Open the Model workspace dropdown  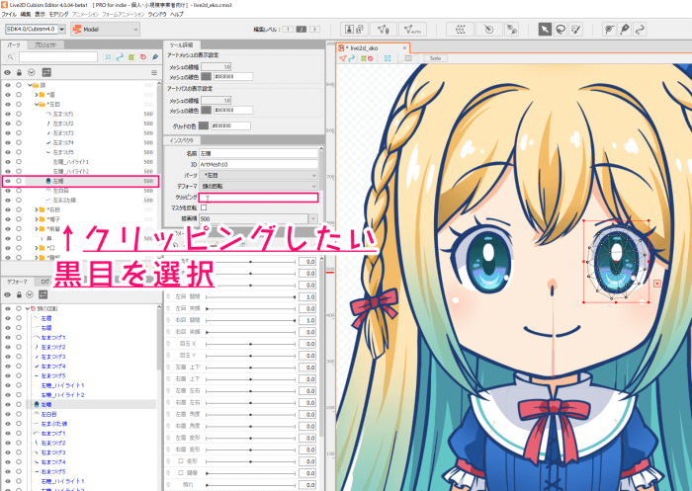pos(105,29)
